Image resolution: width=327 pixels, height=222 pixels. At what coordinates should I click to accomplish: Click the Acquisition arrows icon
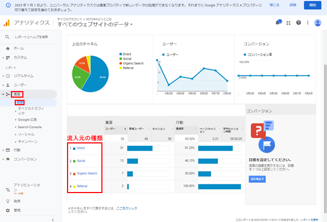[x=8, y=94]
